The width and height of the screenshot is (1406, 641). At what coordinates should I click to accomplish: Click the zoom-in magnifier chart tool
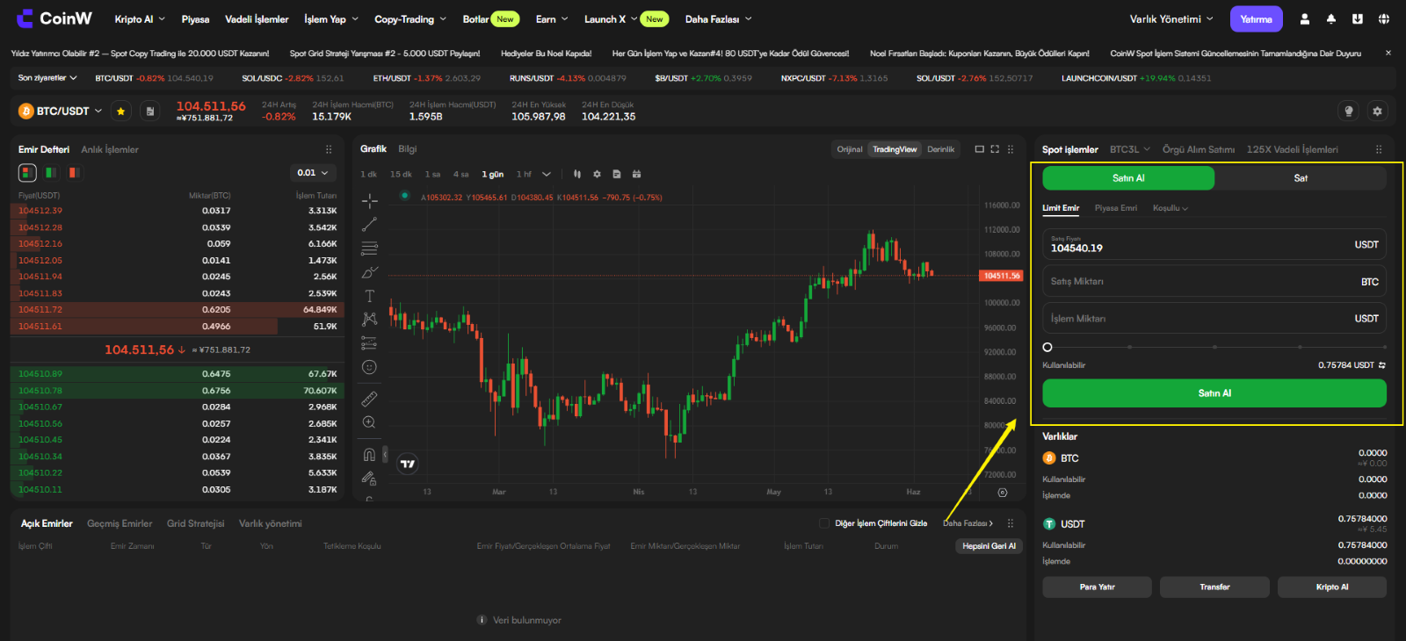(x=369, y=422)
